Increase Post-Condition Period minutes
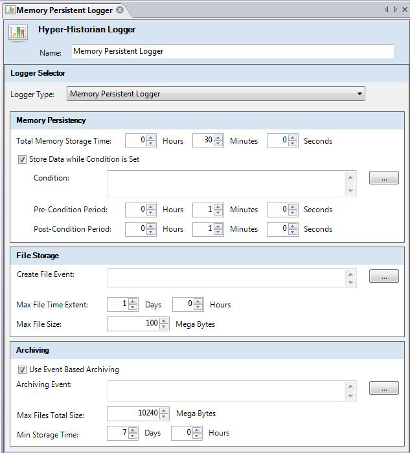 [218, 226]
